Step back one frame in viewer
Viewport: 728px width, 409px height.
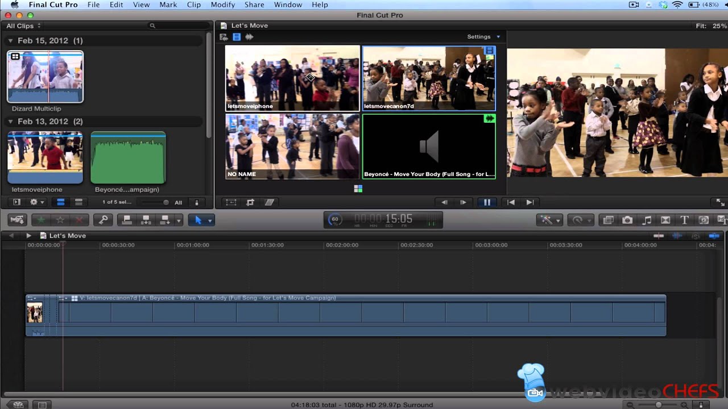(444, 202)
